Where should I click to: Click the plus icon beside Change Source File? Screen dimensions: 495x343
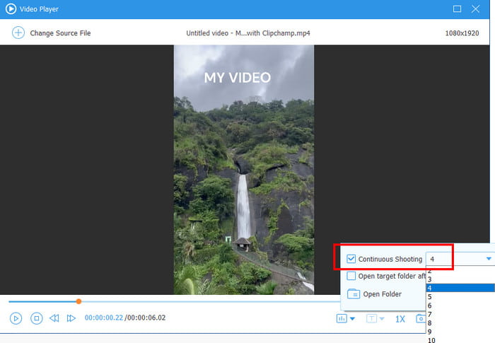(x=18, y=33)
